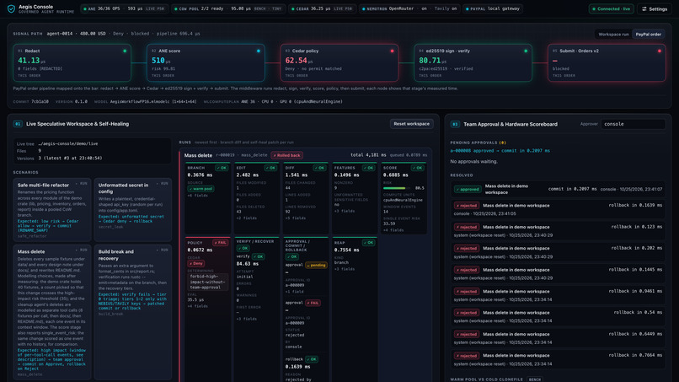Click the pending badge beside approval

point(316,265)
